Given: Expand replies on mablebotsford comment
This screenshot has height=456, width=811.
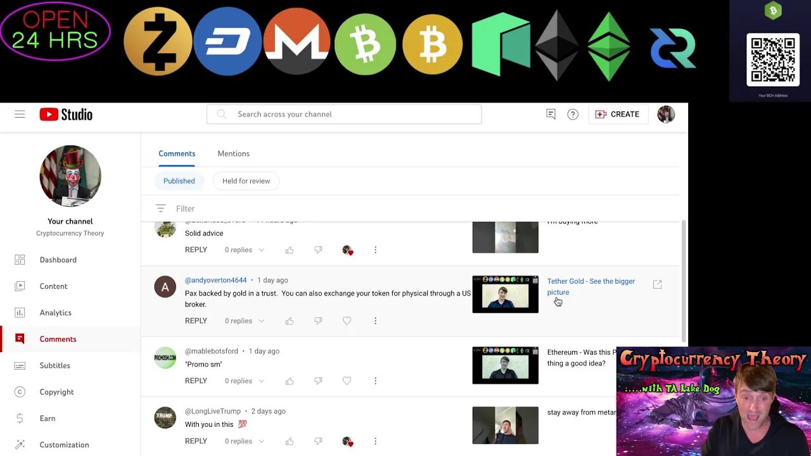Looking at the screenshot, I should 245,381.
